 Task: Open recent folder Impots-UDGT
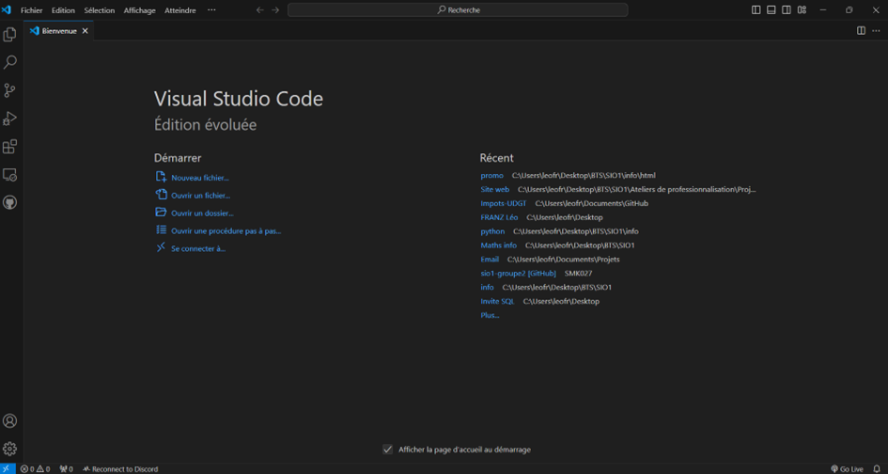click(x=504, y=203)
